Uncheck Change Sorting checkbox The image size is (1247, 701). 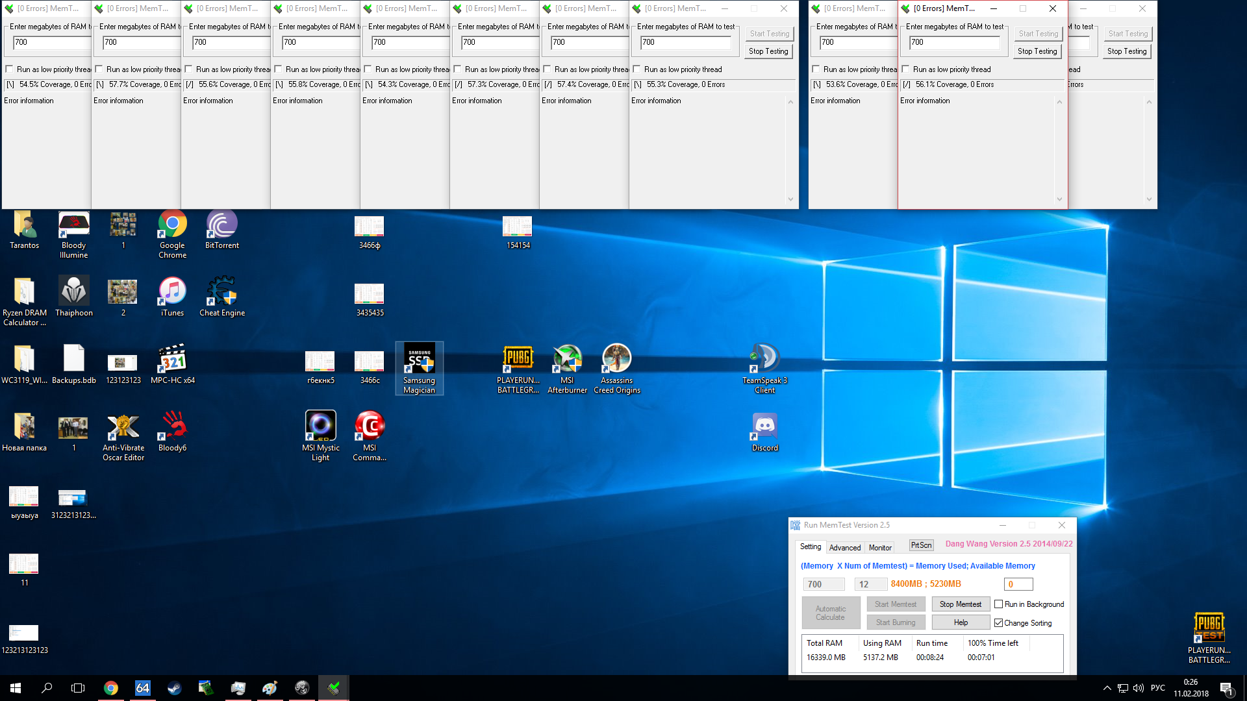pos(998,623)
